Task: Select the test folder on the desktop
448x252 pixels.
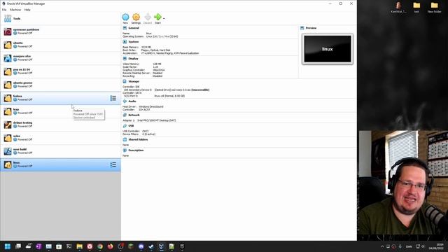Action: point(416,8)
